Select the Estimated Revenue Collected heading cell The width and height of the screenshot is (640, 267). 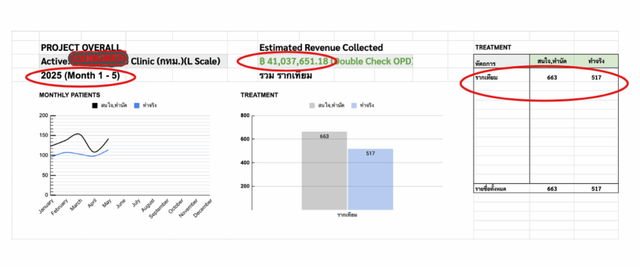(x=321, y=48)
